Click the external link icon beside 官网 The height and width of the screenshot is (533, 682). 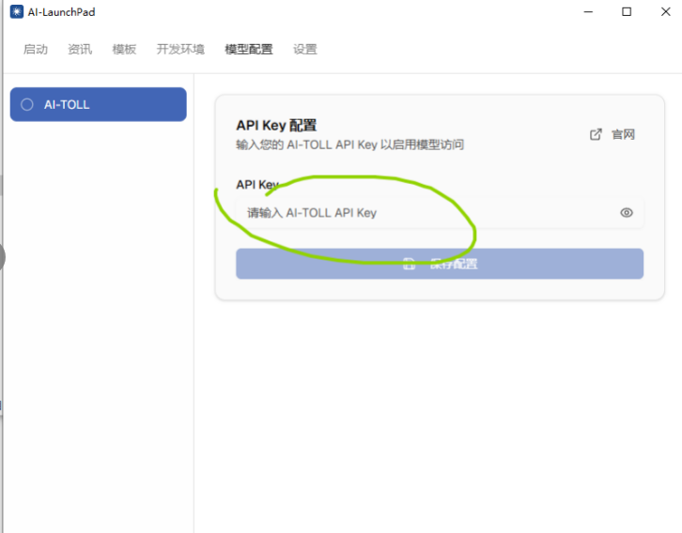coord(596,134)
